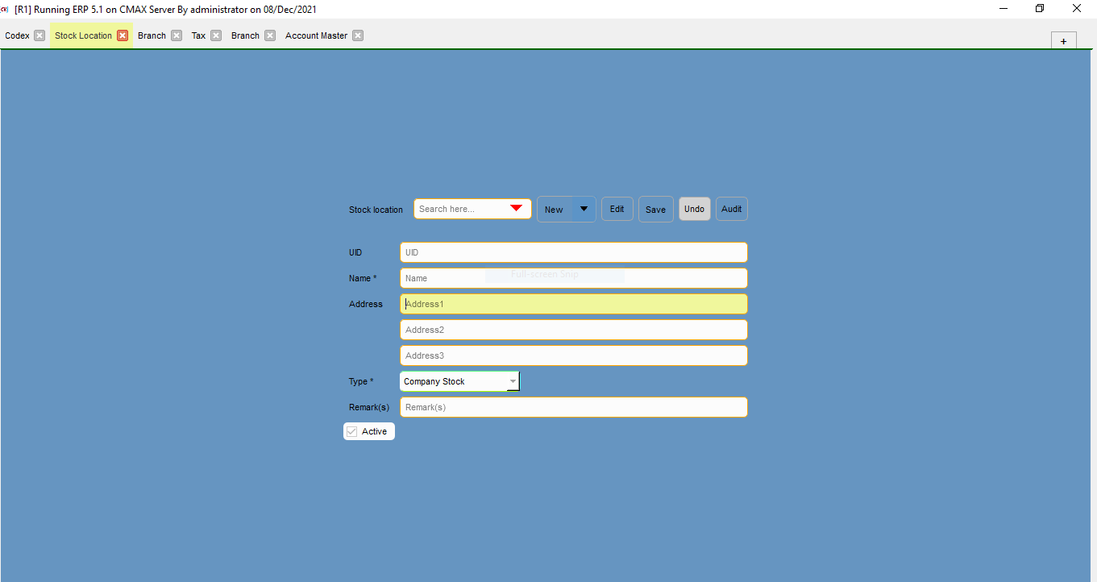Click the plus icon to add tab
The image size is (1097, 582).
point(1063,41)
